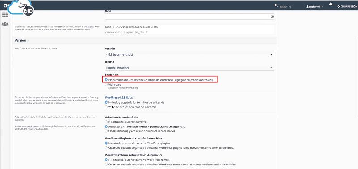Screen dimensions: 358x169
Task: Open the Idioma Español dropdown
Action: click(189, 68)
